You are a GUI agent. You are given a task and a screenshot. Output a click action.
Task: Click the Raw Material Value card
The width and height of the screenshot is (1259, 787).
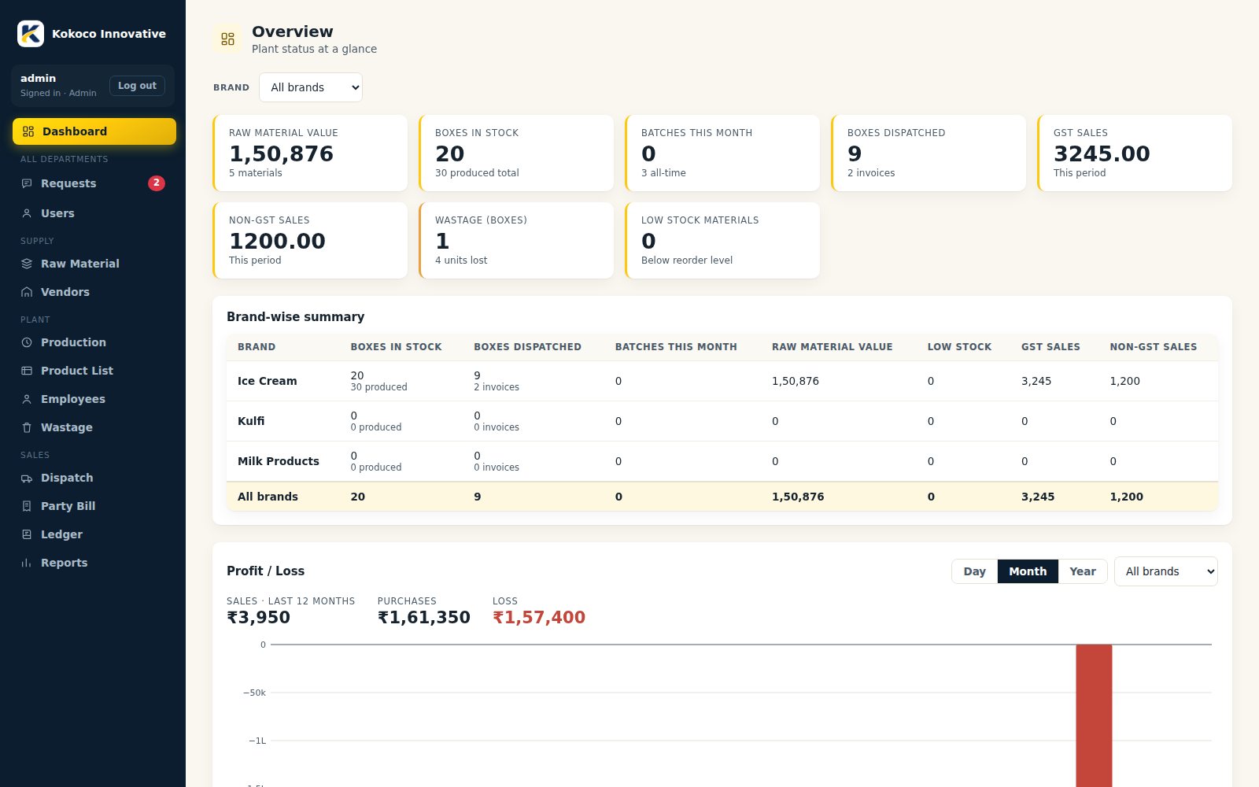tap(310, 153)
